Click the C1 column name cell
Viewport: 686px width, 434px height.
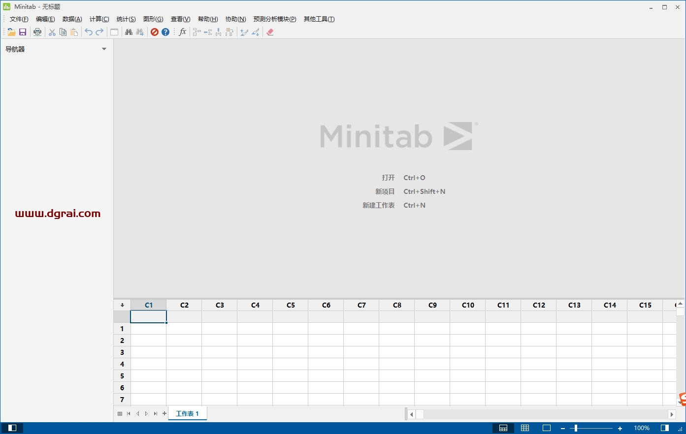(149, 317)
